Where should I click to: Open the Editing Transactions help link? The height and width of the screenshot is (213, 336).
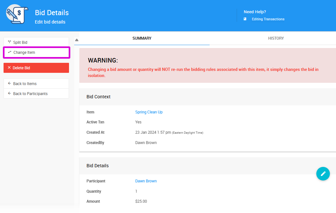268,19
